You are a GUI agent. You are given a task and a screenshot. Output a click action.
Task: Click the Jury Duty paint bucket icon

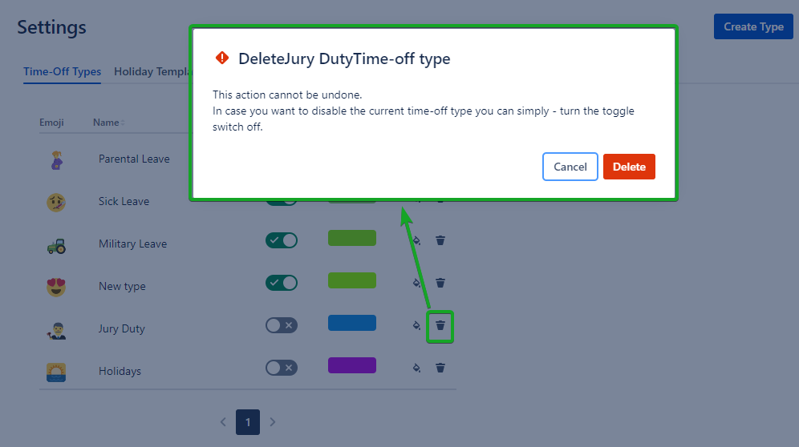tap(416, 325)
